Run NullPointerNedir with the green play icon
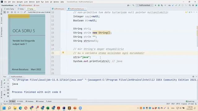 [155, 5]
